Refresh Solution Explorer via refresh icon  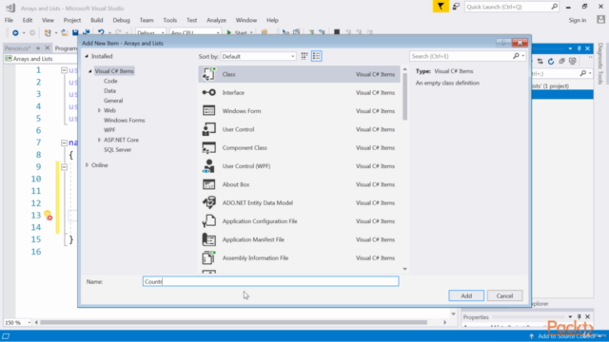[x=551, y=61]
